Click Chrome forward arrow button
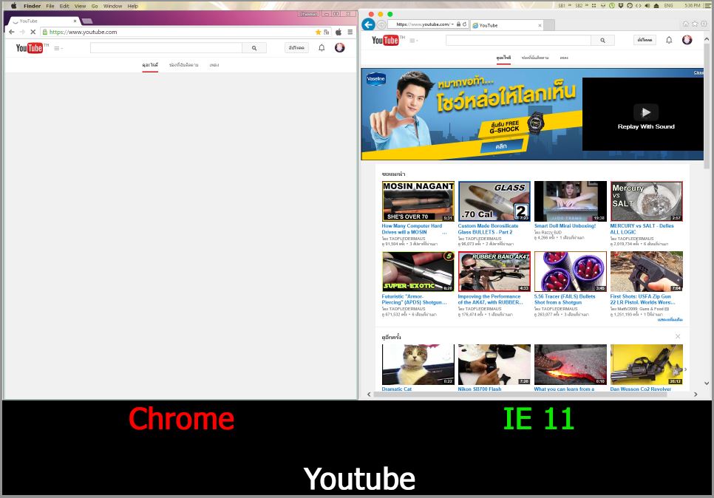This screenshot has height=498, width=714. pyautogui.click(x=22, y=32)
